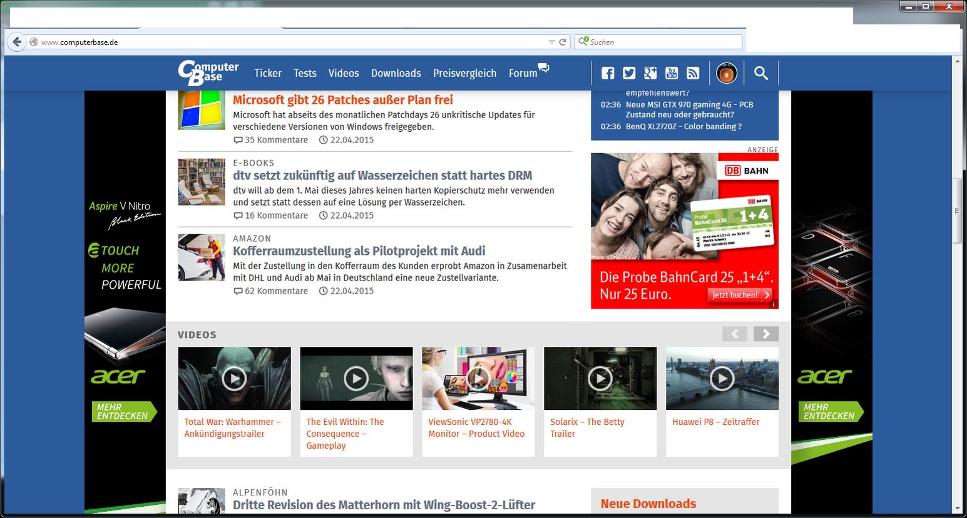Play Solarix The Betty Trailer video
Screen dimensions: 967x518
click(x=600, y=379)
